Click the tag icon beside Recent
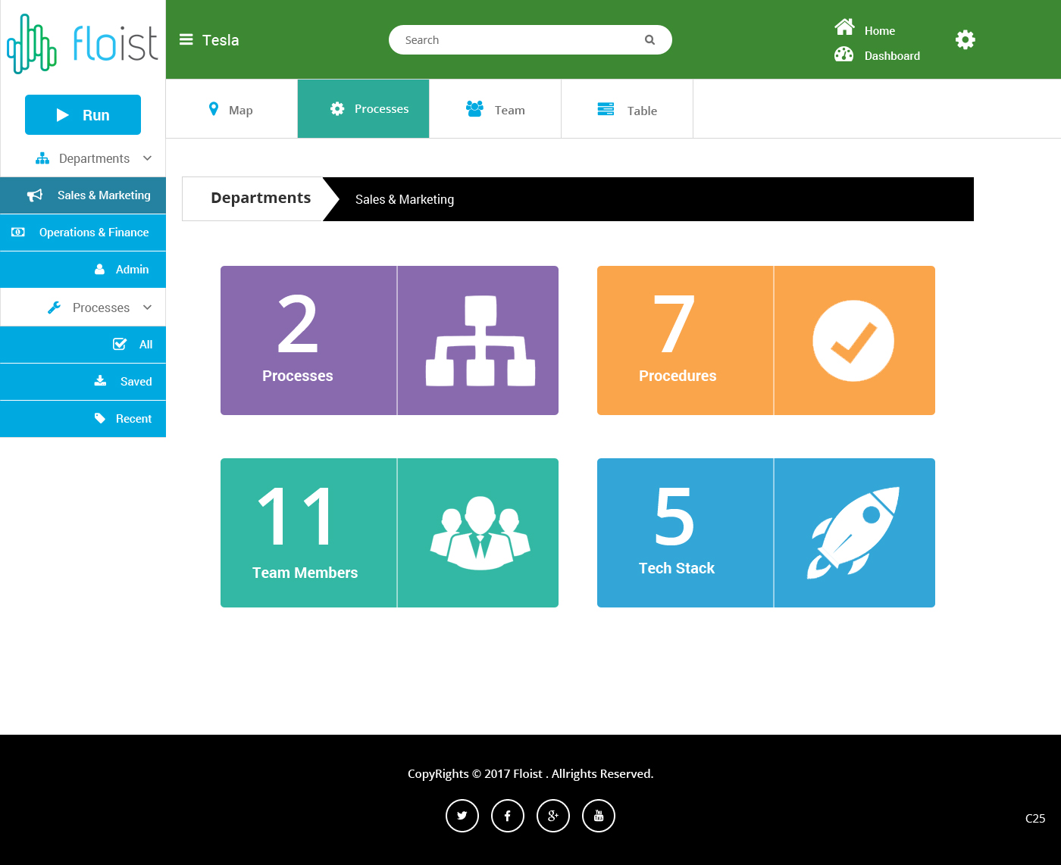This screenshot has height=865, width=1061. point(100,418)
